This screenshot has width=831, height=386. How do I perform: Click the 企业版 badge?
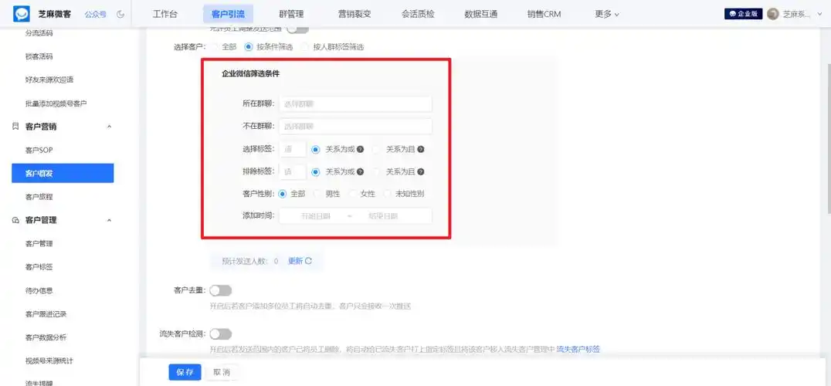pyautogui.click(x=743, y=15)
